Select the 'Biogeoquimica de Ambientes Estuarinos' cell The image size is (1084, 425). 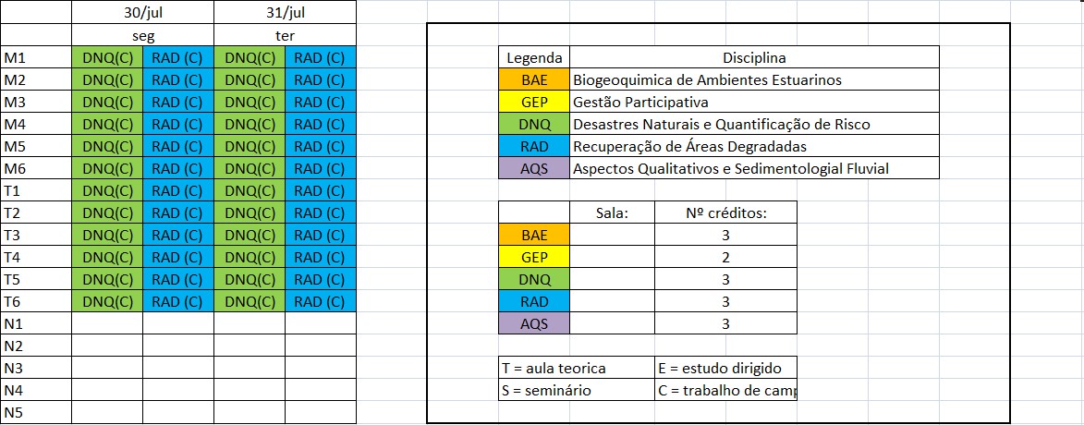754,80
